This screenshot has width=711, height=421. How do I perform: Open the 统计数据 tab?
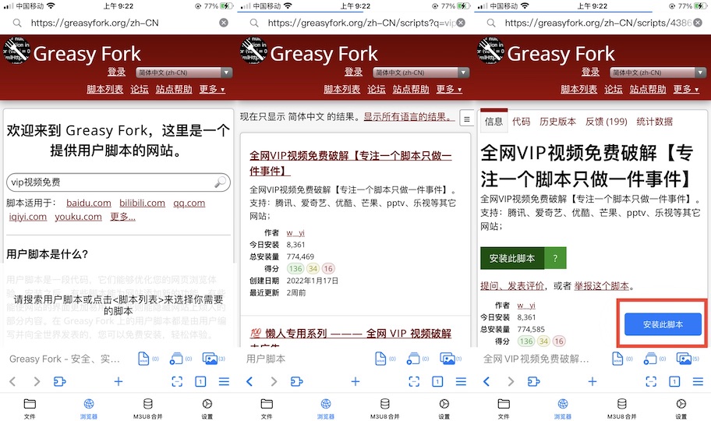[654, 121]
